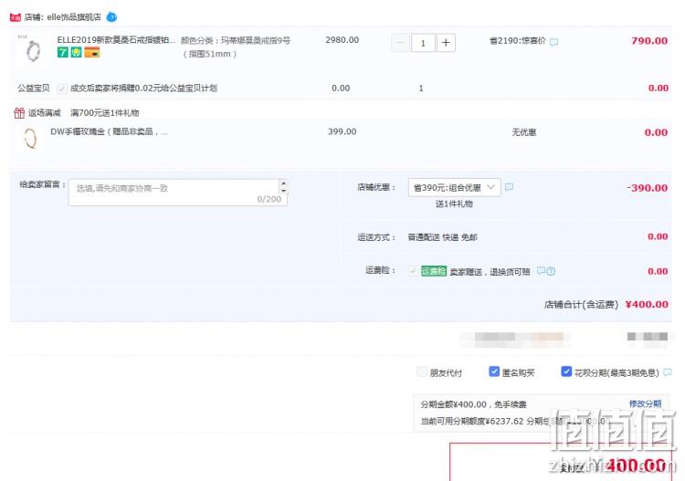The width and height of the screenshot is (685, 481).
Task: Click the quantity input field showing 1
Action: 423,43
